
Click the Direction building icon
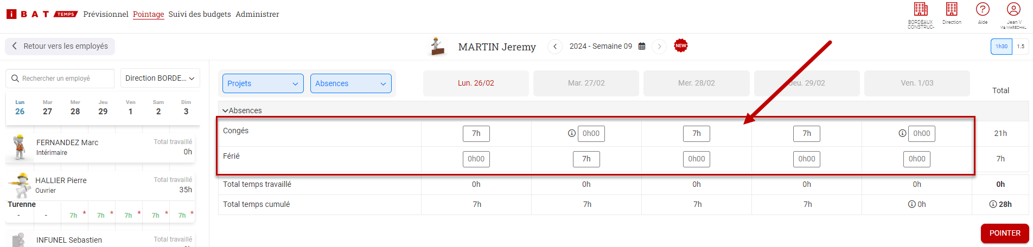952,9
